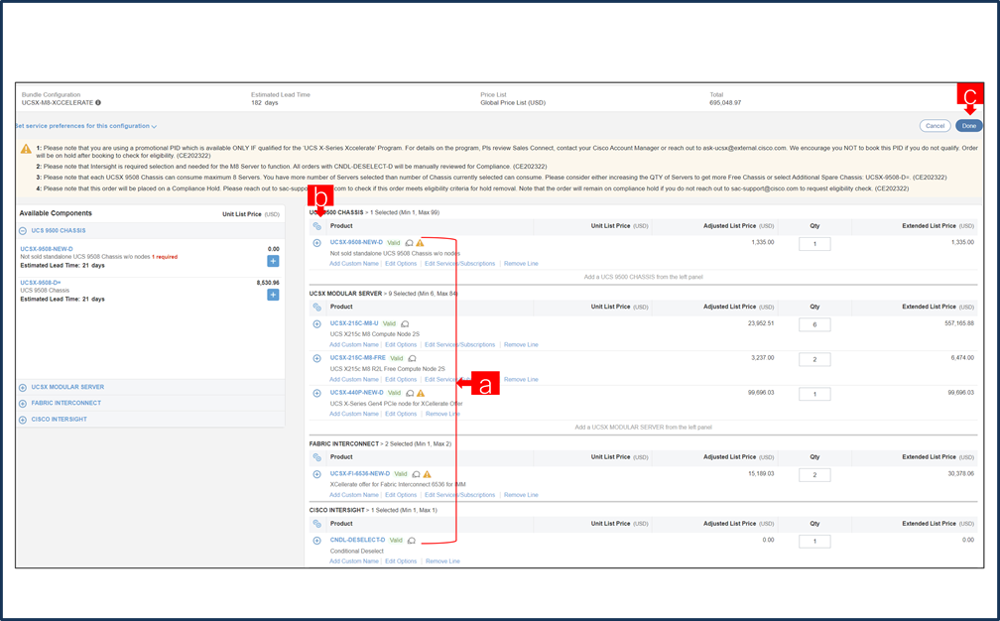Image resolution: width=1000 pixels, height=621 pixels.
Task: Click Edit Services/Subscriptions under UCSX-FI-6536-NEW-D
Action: (460, 495)
